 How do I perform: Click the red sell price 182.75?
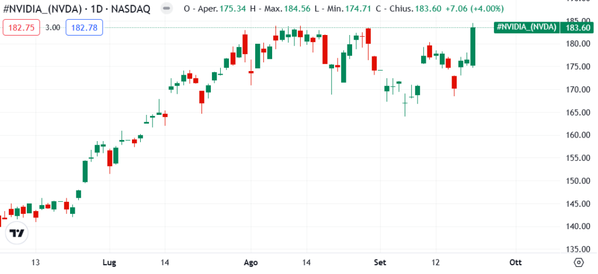point(22,28)
